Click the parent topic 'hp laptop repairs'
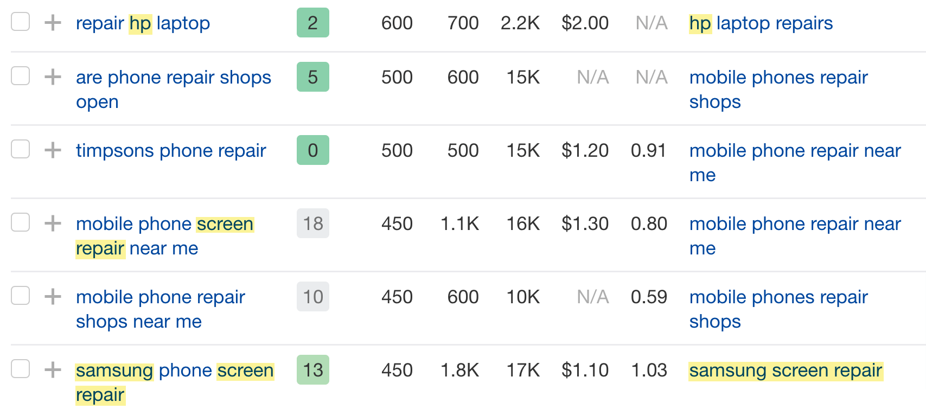This screenshot has width=926, height=415. 761,23
